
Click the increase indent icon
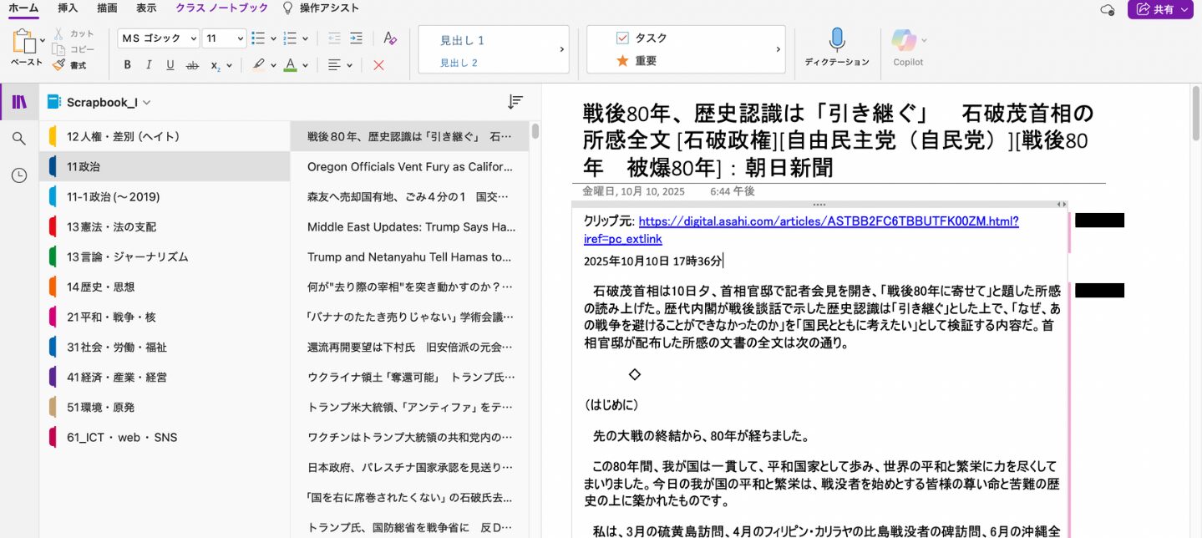pos(357,38)
